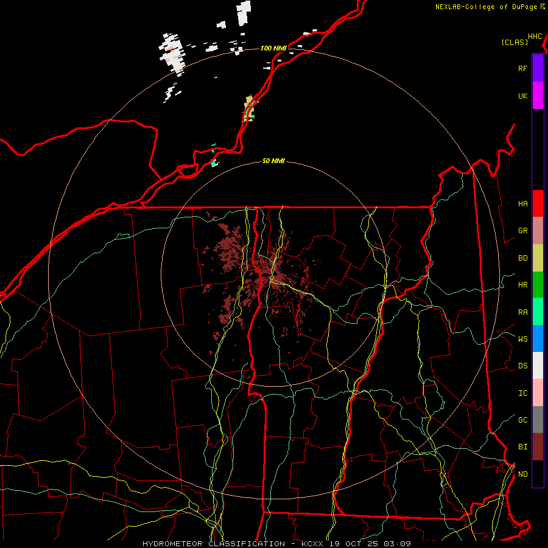Click the WS legend label
Image resolution: width=548 pixels, height=548 pixels.
click(x=522, y=339)
